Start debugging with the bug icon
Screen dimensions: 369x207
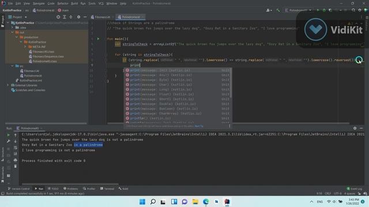click(x=324, y=10)
